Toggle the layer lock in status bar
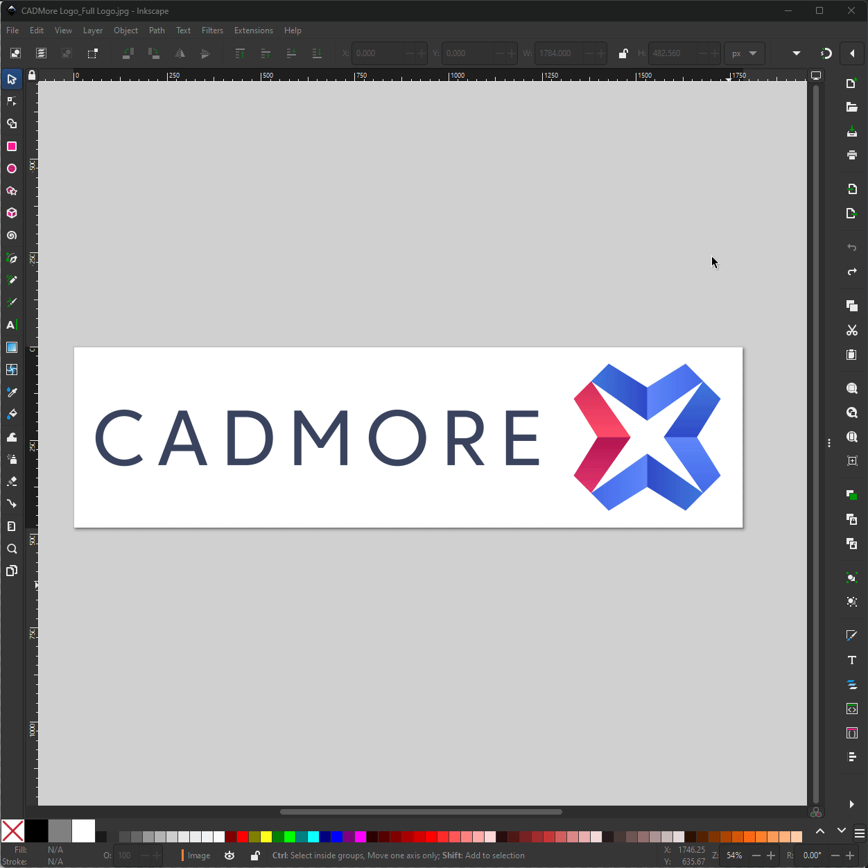868x868 pixels. [x=255, y=856]
